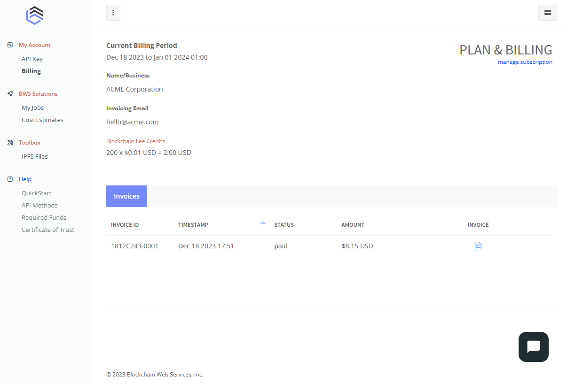Click the BWS logo in sidebar
Viewport: 567px width, 384px height.
(x=35, y=15)
